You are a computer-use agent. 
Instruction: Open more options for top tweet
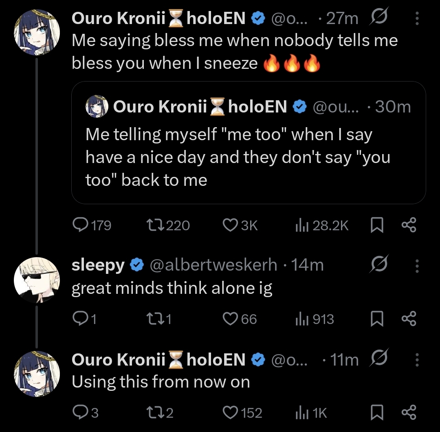pos(417,18)
